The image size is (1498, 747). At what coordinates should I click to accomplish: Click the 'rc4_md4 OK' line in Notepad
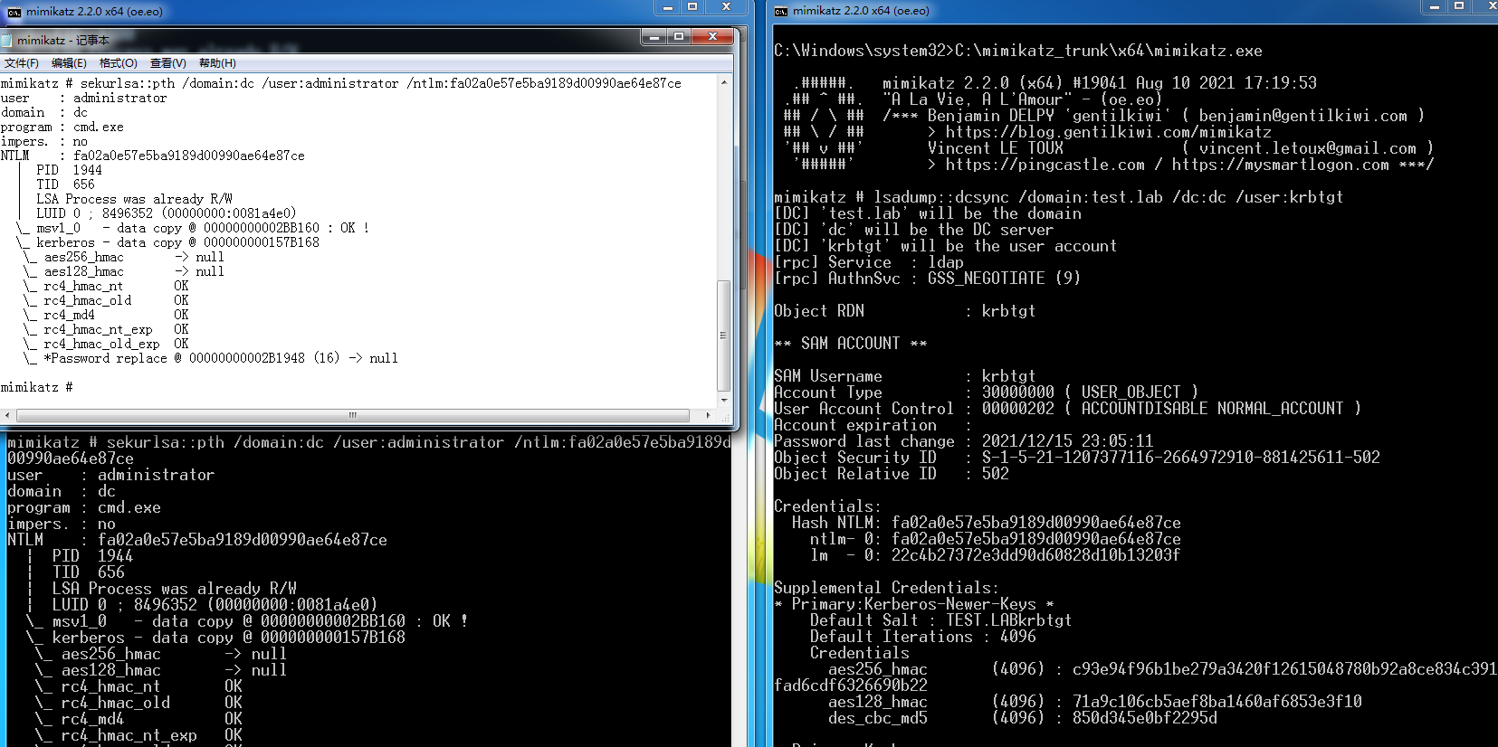106,315
